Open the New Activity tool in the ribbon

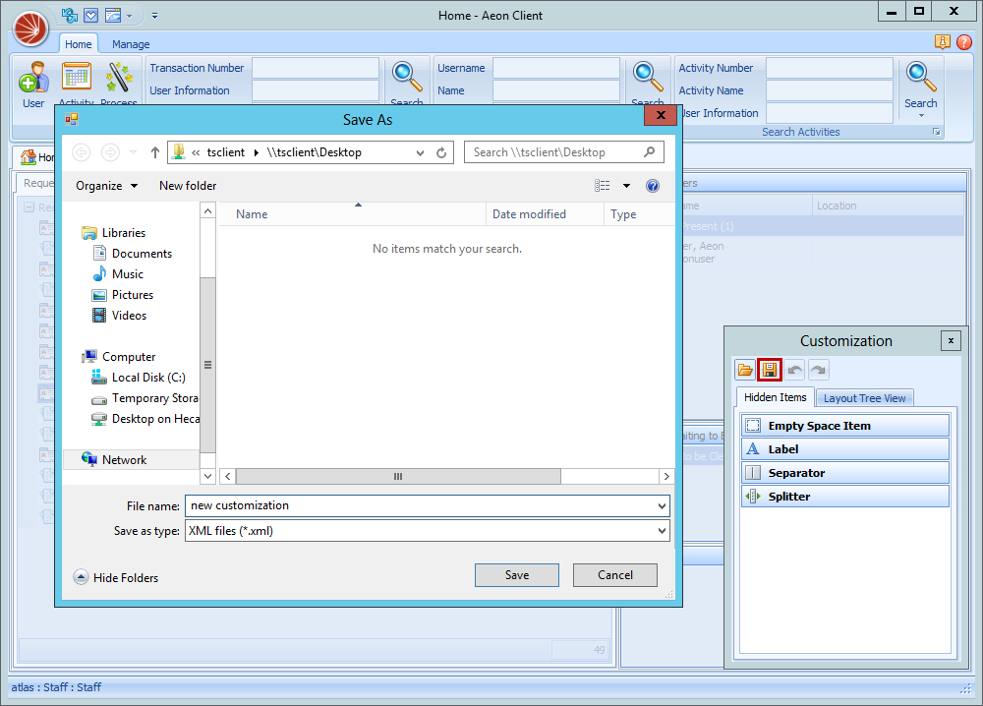[x=76, y=79]
